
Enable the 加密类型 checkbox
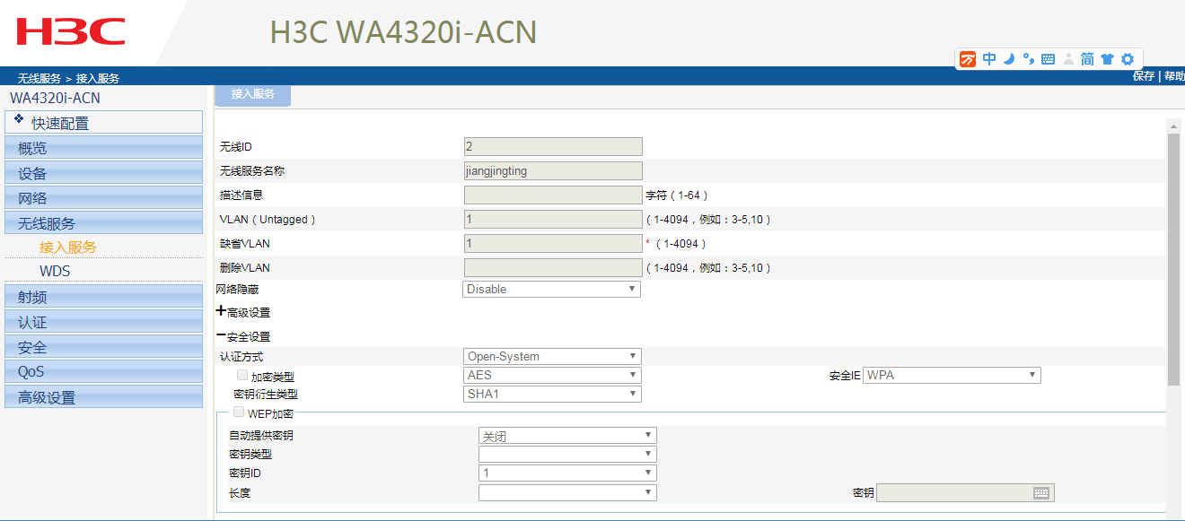pos(242,376)
